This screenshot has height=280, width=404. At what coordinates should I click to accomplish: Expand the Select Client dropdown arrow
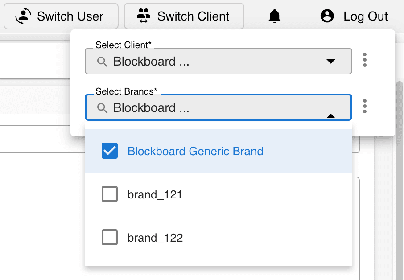[x=331, y=62]
